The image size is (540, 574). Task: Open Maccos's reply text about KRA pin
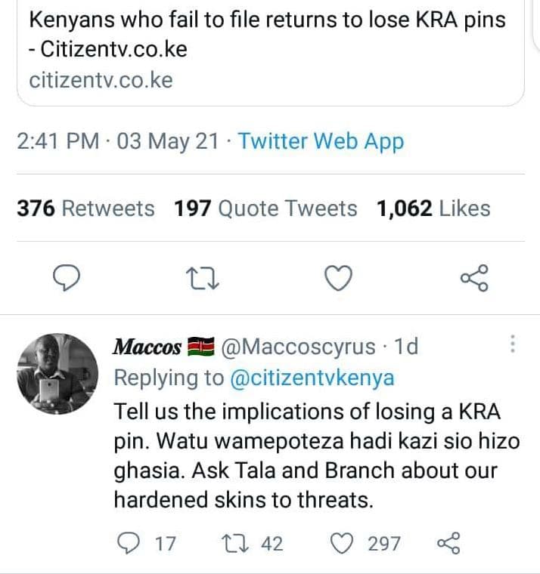coord(316,455)
